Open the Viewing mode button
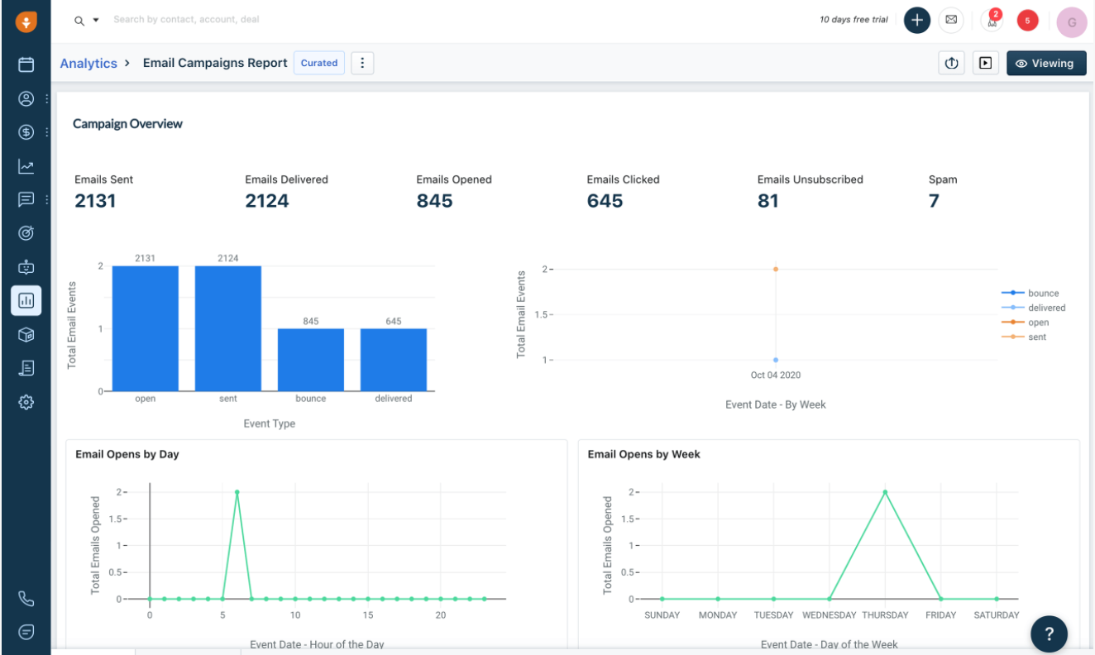The image size is (1095, 655). [x=1045, y=63]
